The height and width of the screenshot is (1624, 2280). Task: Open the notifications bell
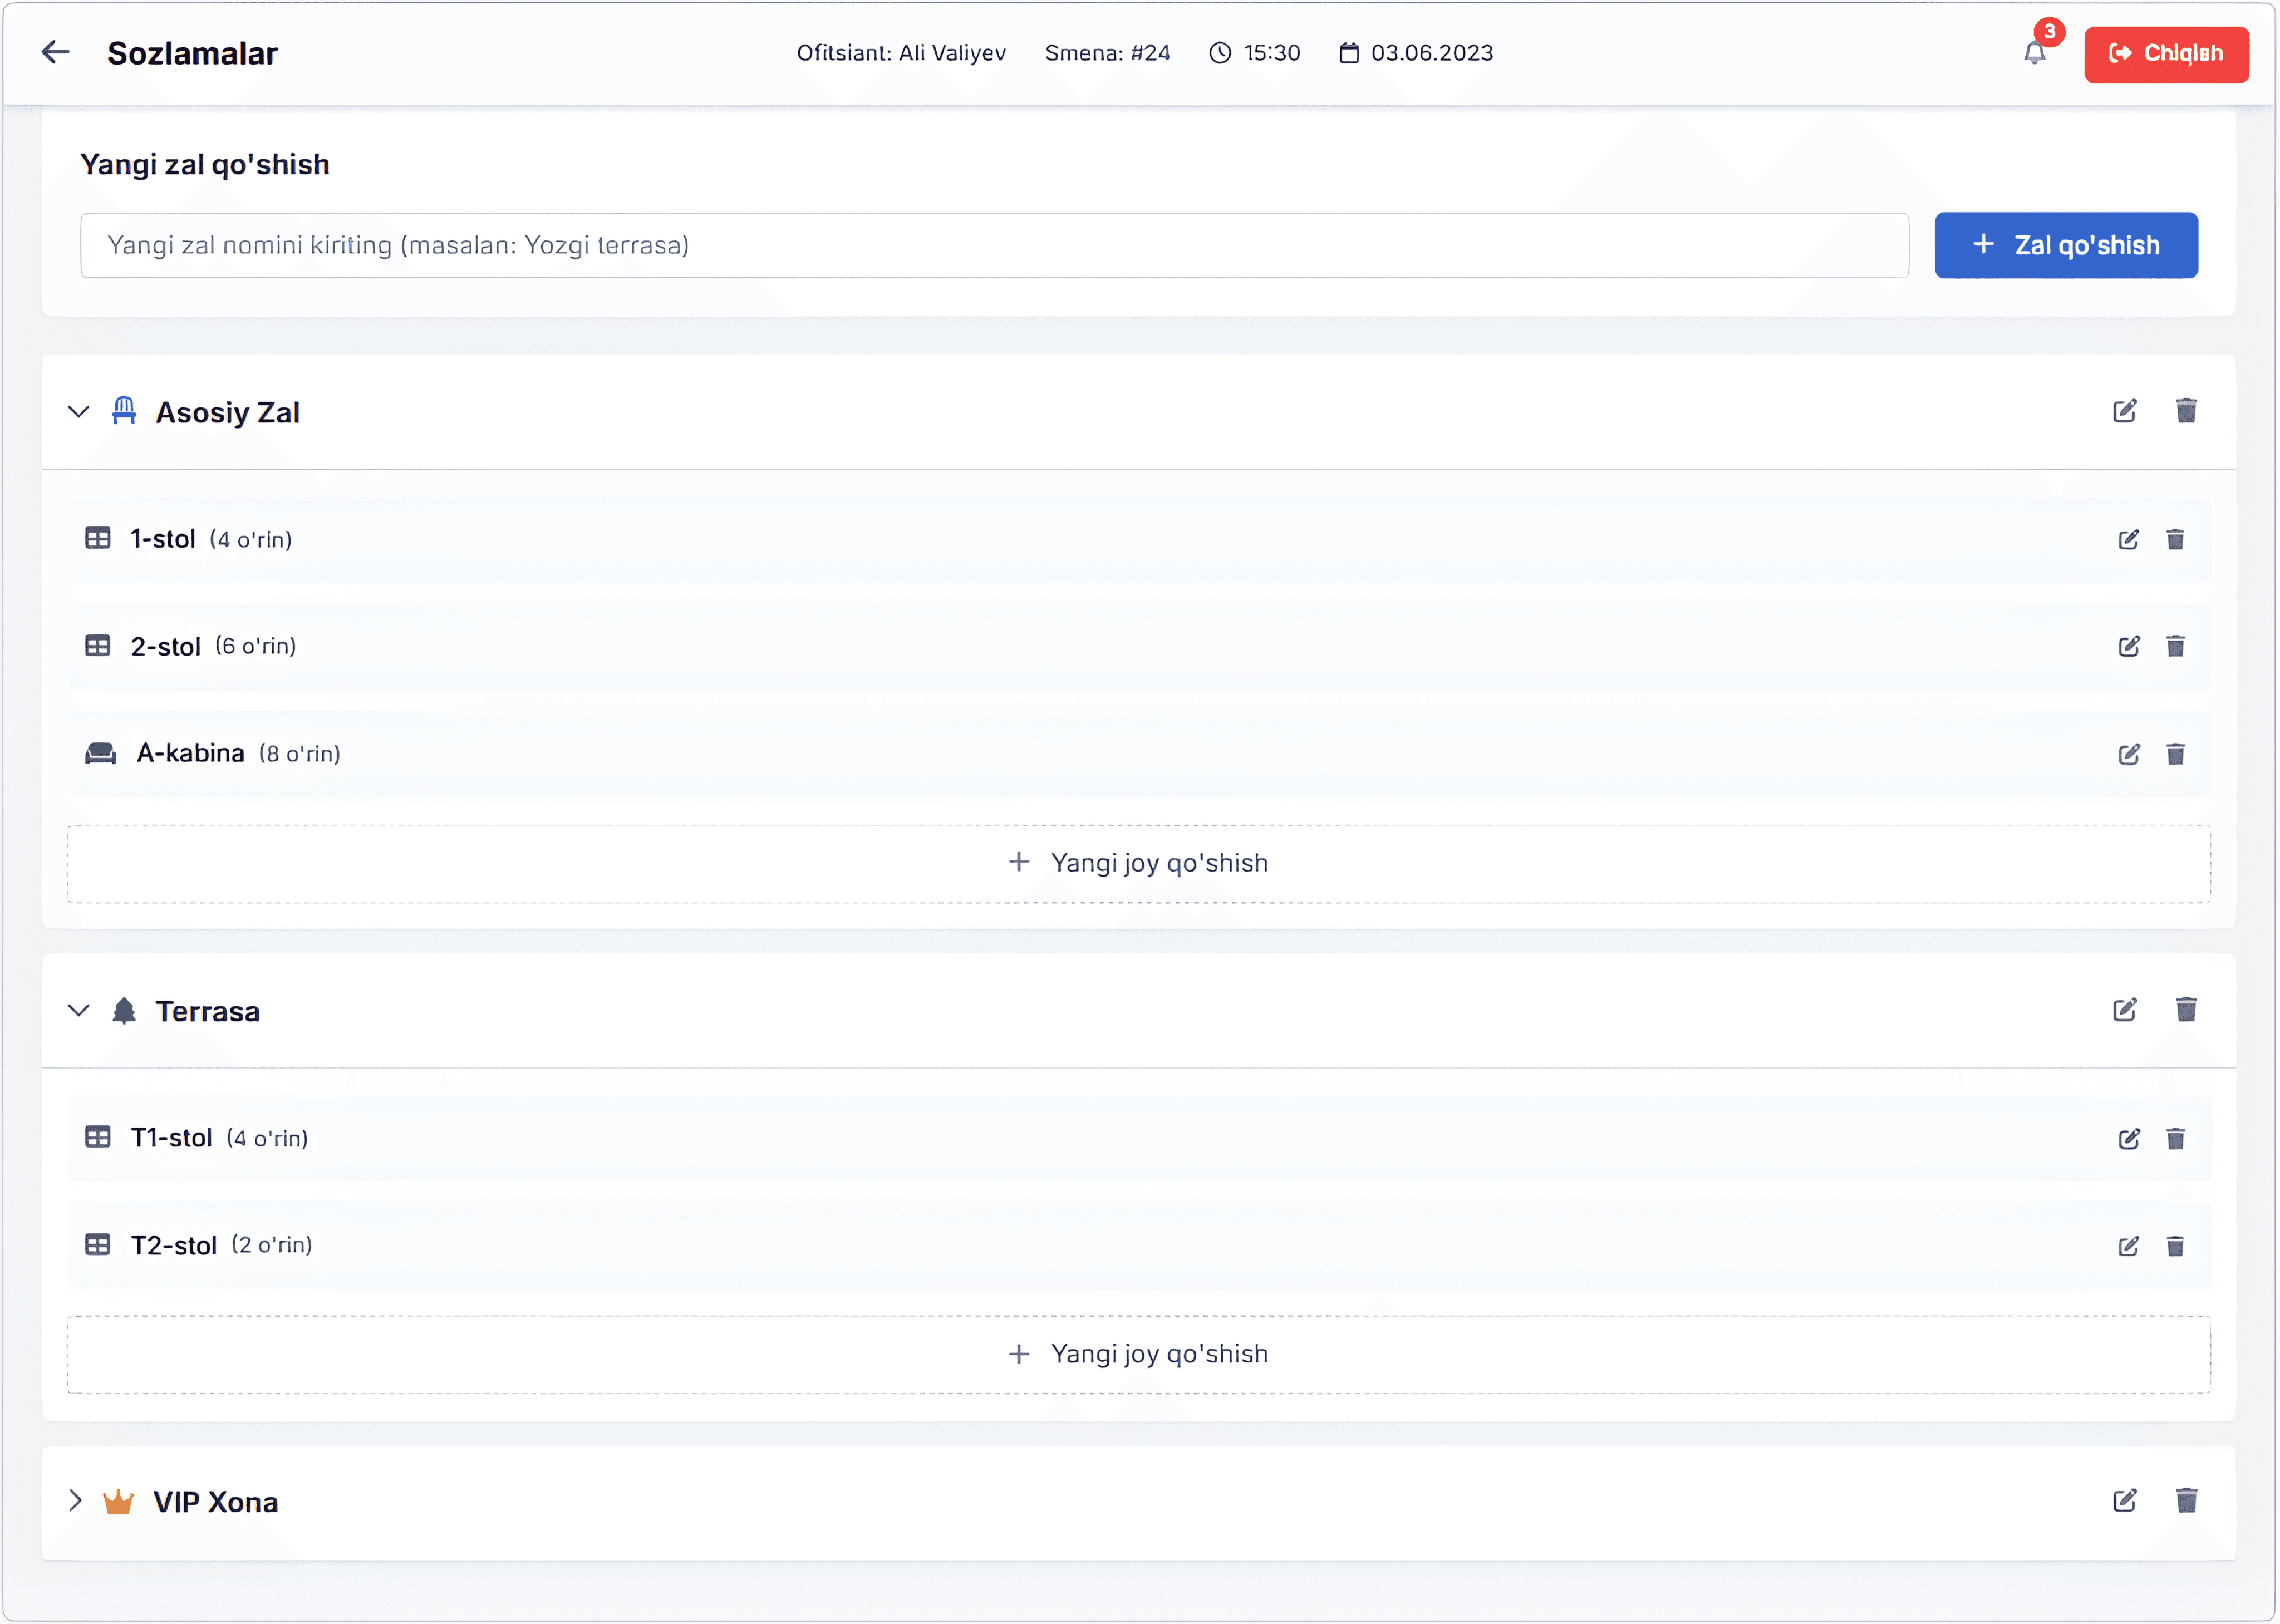pos(2034,52)
